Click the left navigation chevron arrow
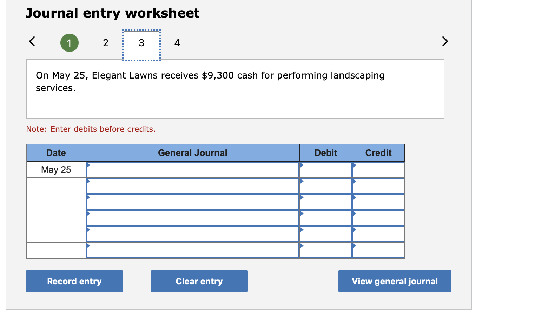This screenshot has height=312, width=535. tap(31, 41)
